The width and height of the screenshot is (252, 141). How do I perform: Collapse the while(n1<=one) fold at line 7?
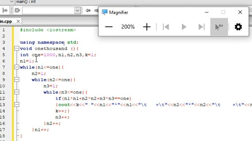(17, 67)
